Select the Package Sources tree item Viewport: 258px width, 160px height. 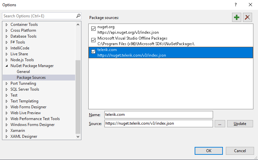click(31, 78)
